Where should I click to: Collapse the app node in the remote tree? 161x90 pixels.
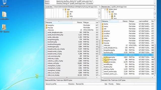coord(107,12)
